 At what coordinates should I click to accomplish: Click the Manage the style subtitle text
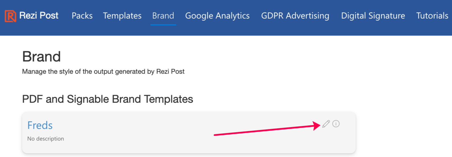103,72
